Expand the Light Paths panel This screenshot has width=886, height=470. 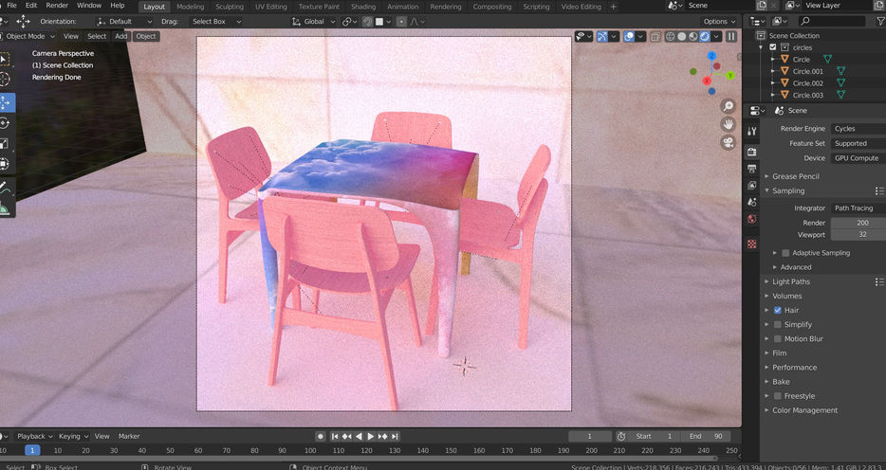point(791,281)
